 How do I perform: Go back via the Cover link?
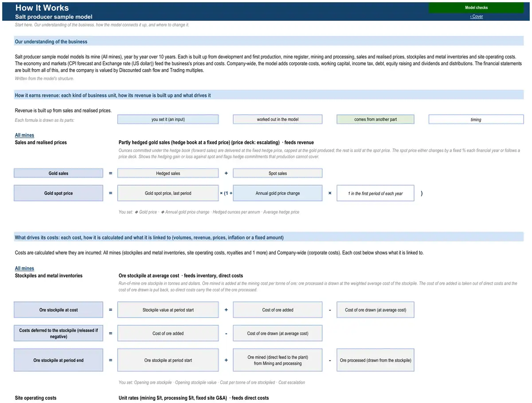pyautogui.click(x=477, y=16)
